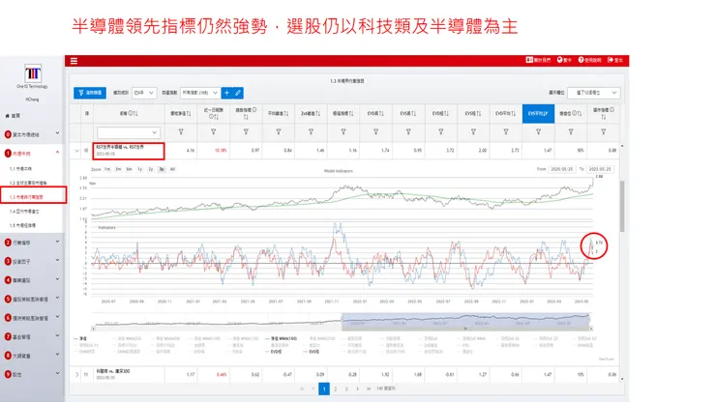Click filter funnel under EVS長 column
Image resolution: width=716 pixels, height=402 pixels.
click(x=408, y=131)
